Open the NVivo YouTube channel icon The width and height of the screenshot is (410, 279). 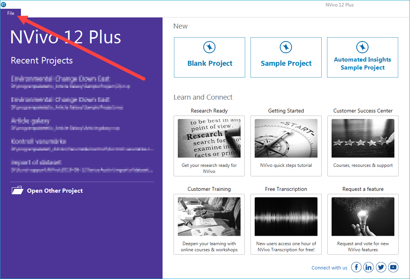coord(393,267)
